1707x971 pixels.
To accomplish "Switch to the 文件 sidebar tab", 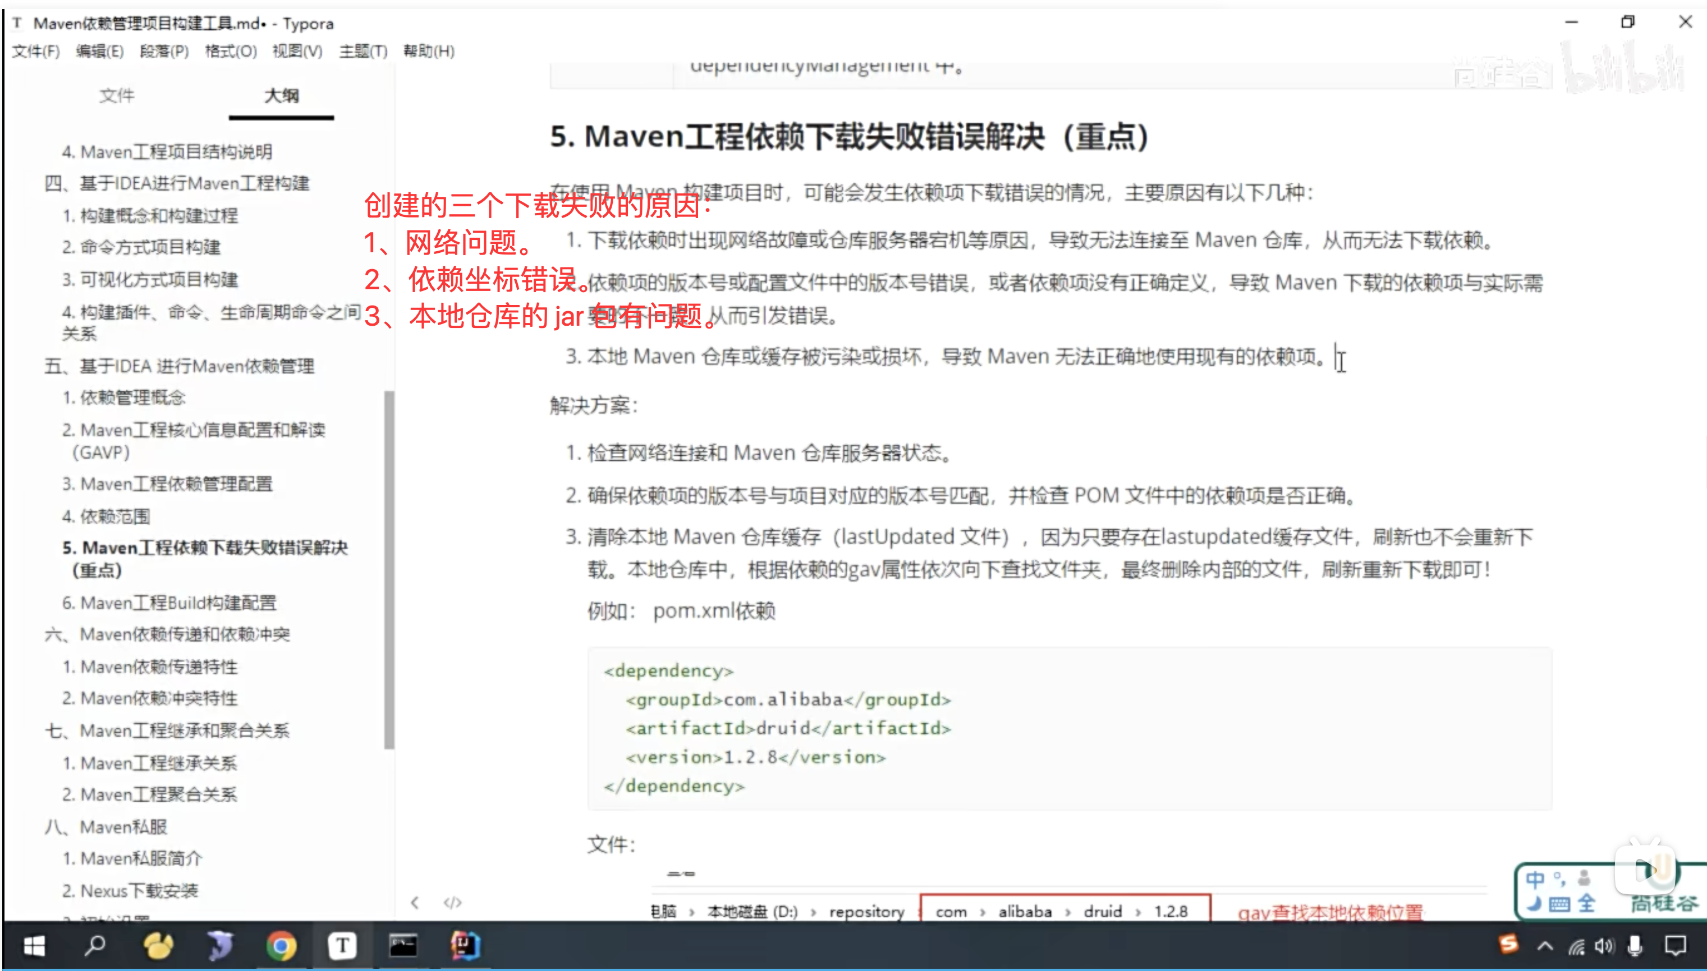I will point(117,96).
